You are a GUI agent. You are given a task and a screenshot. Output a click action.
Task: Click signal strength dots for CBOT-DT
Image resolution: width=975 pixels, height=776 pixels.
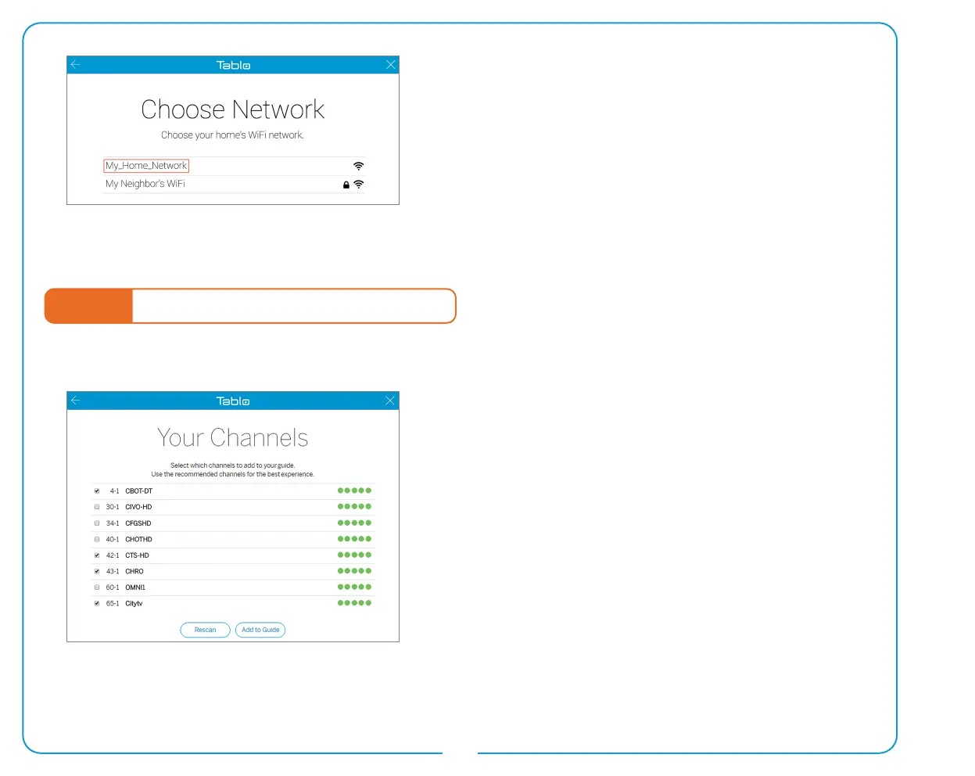pyautogui.click(x=354, y=490)
